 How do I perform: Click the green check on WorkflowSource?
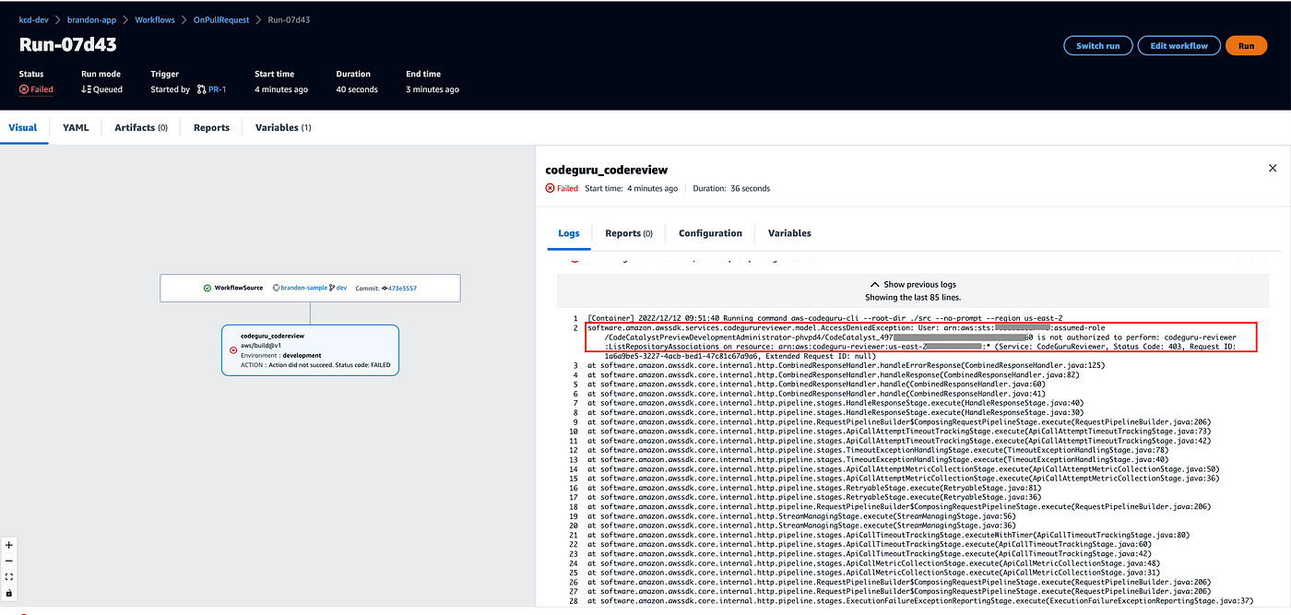[x=207, y=289]
